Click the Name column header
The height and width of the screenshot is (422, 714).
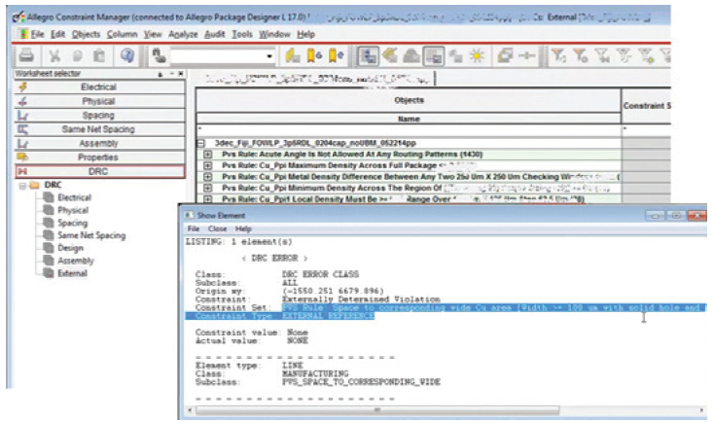pyautogui.click(x=409, y=119)
